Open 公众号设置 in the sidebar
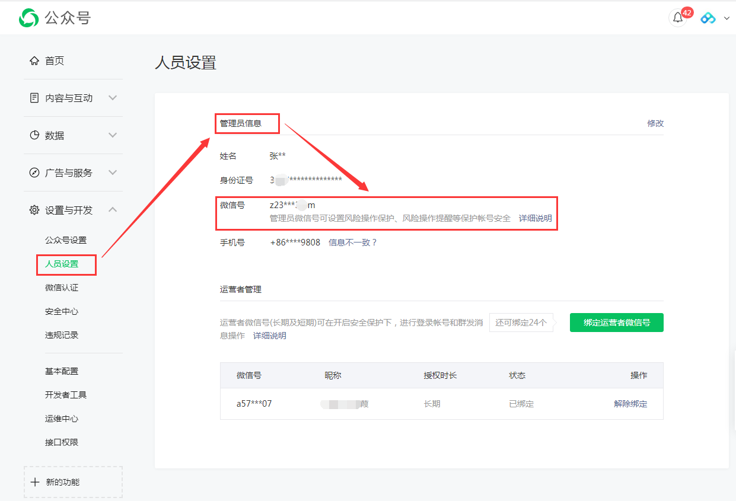The image size is (736, 501). [66, 240]
